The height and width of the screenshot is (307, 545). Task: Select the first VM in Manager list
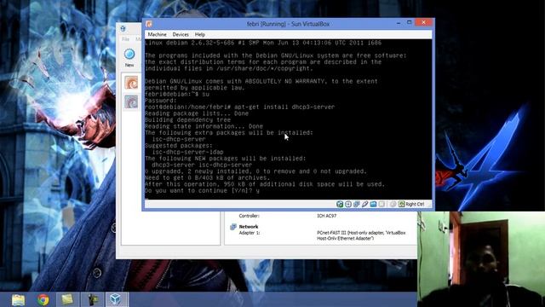(x=131, y=83)
